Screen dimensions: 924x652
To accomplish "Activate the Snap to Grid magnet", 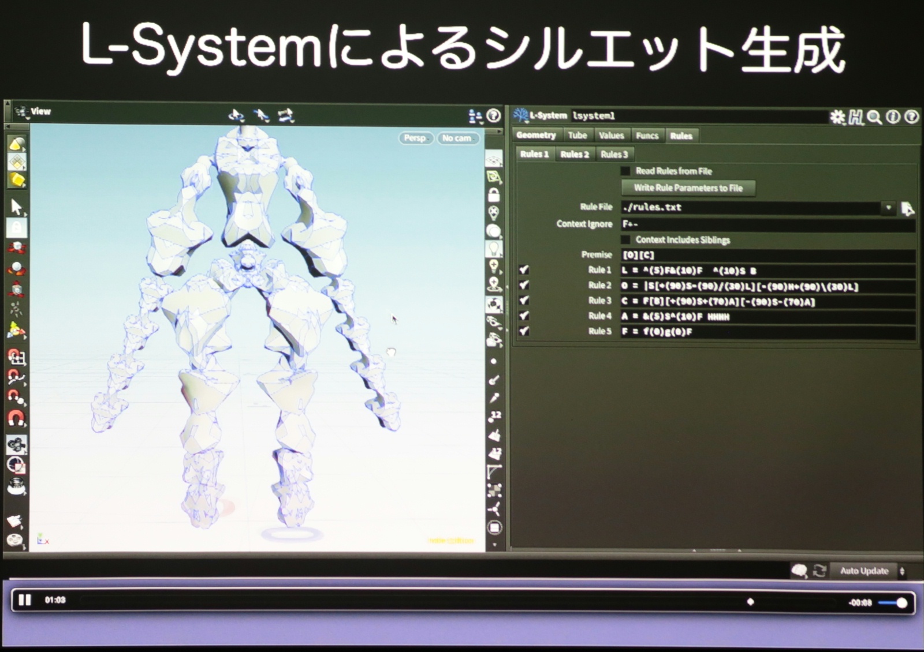I will click(16, 357).
